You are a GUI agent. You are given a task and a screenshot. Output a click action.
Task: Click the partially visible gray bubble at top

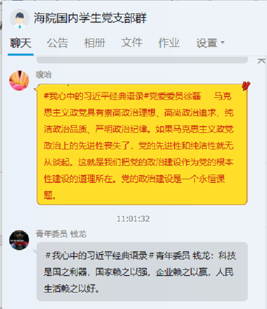coord(142,60)
